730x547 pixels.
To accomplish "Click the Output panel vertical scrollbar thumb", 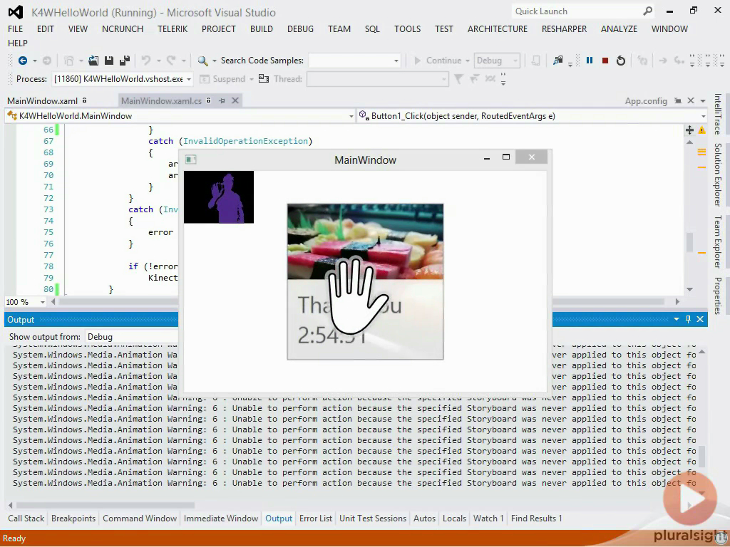I will tap(701, 455).
